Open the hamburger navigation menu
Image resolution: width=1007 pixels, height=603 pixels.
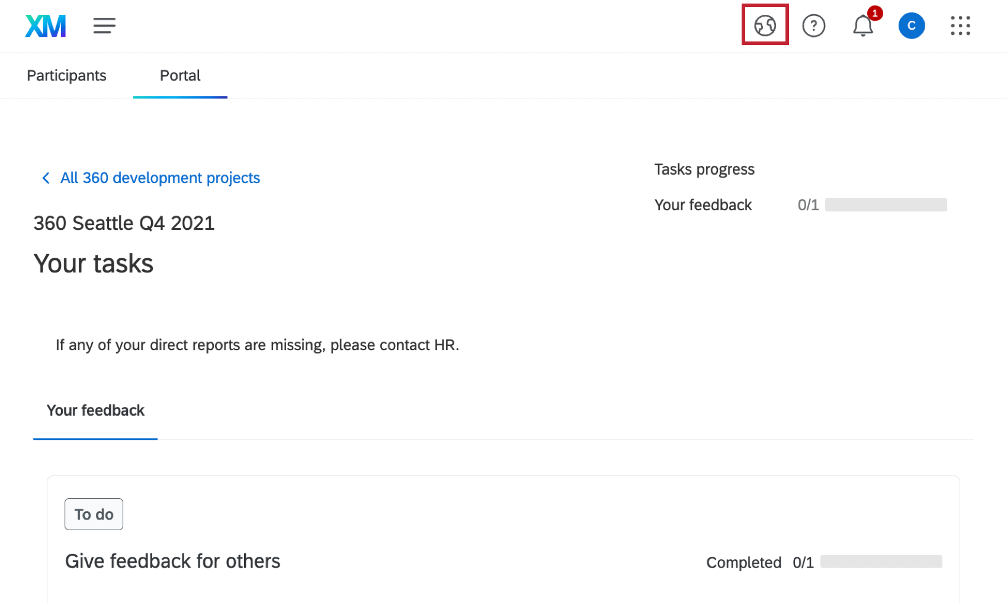tap(104, 25)
